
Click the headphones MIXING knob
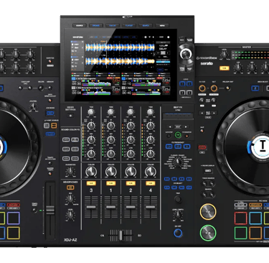[70, 198]
